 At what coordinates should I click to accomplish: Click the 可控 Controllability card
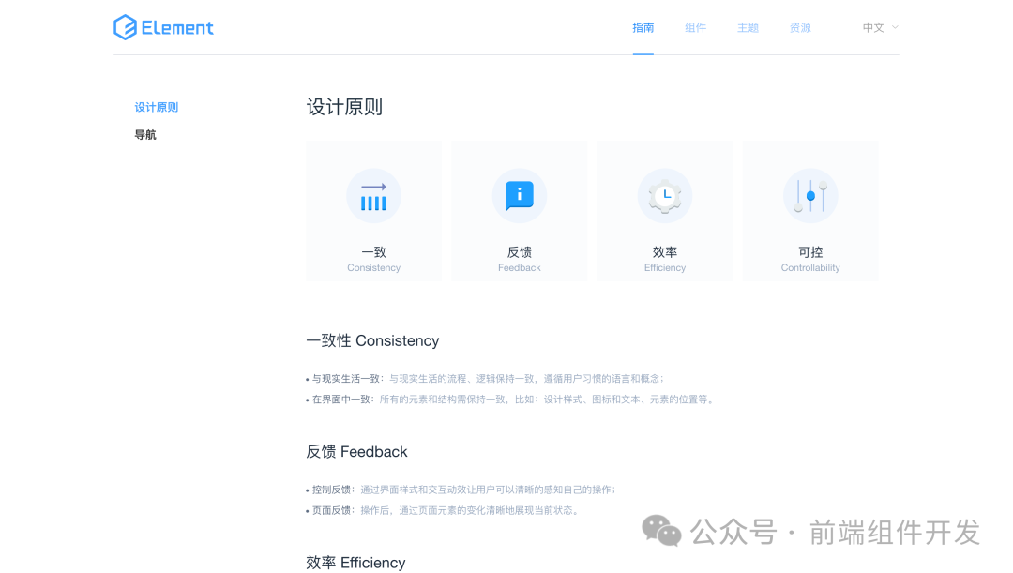pyautogui.click(x=809, y=210)
